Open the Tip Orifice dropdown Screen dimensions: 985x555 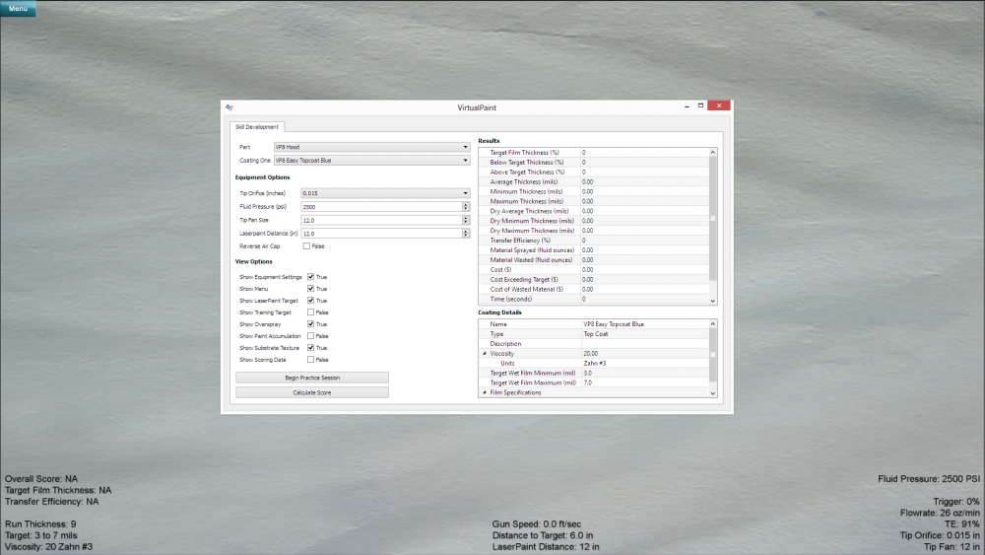click(x=385, y=193)
